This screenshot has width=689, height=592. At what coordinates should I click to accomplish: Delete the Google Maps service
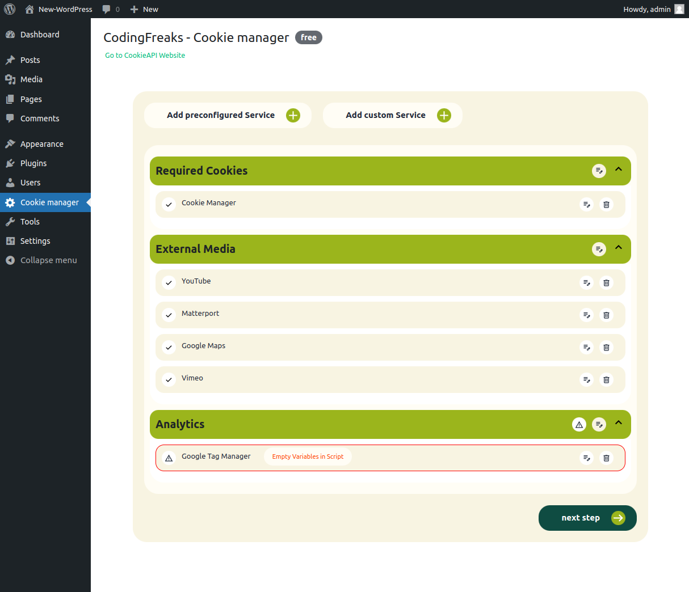606,348
